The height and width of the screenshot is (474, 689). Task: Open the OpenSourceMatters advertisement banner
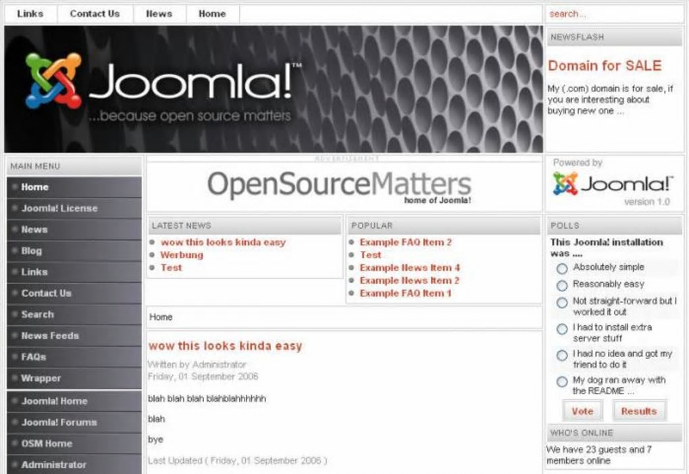pos(339,187)
